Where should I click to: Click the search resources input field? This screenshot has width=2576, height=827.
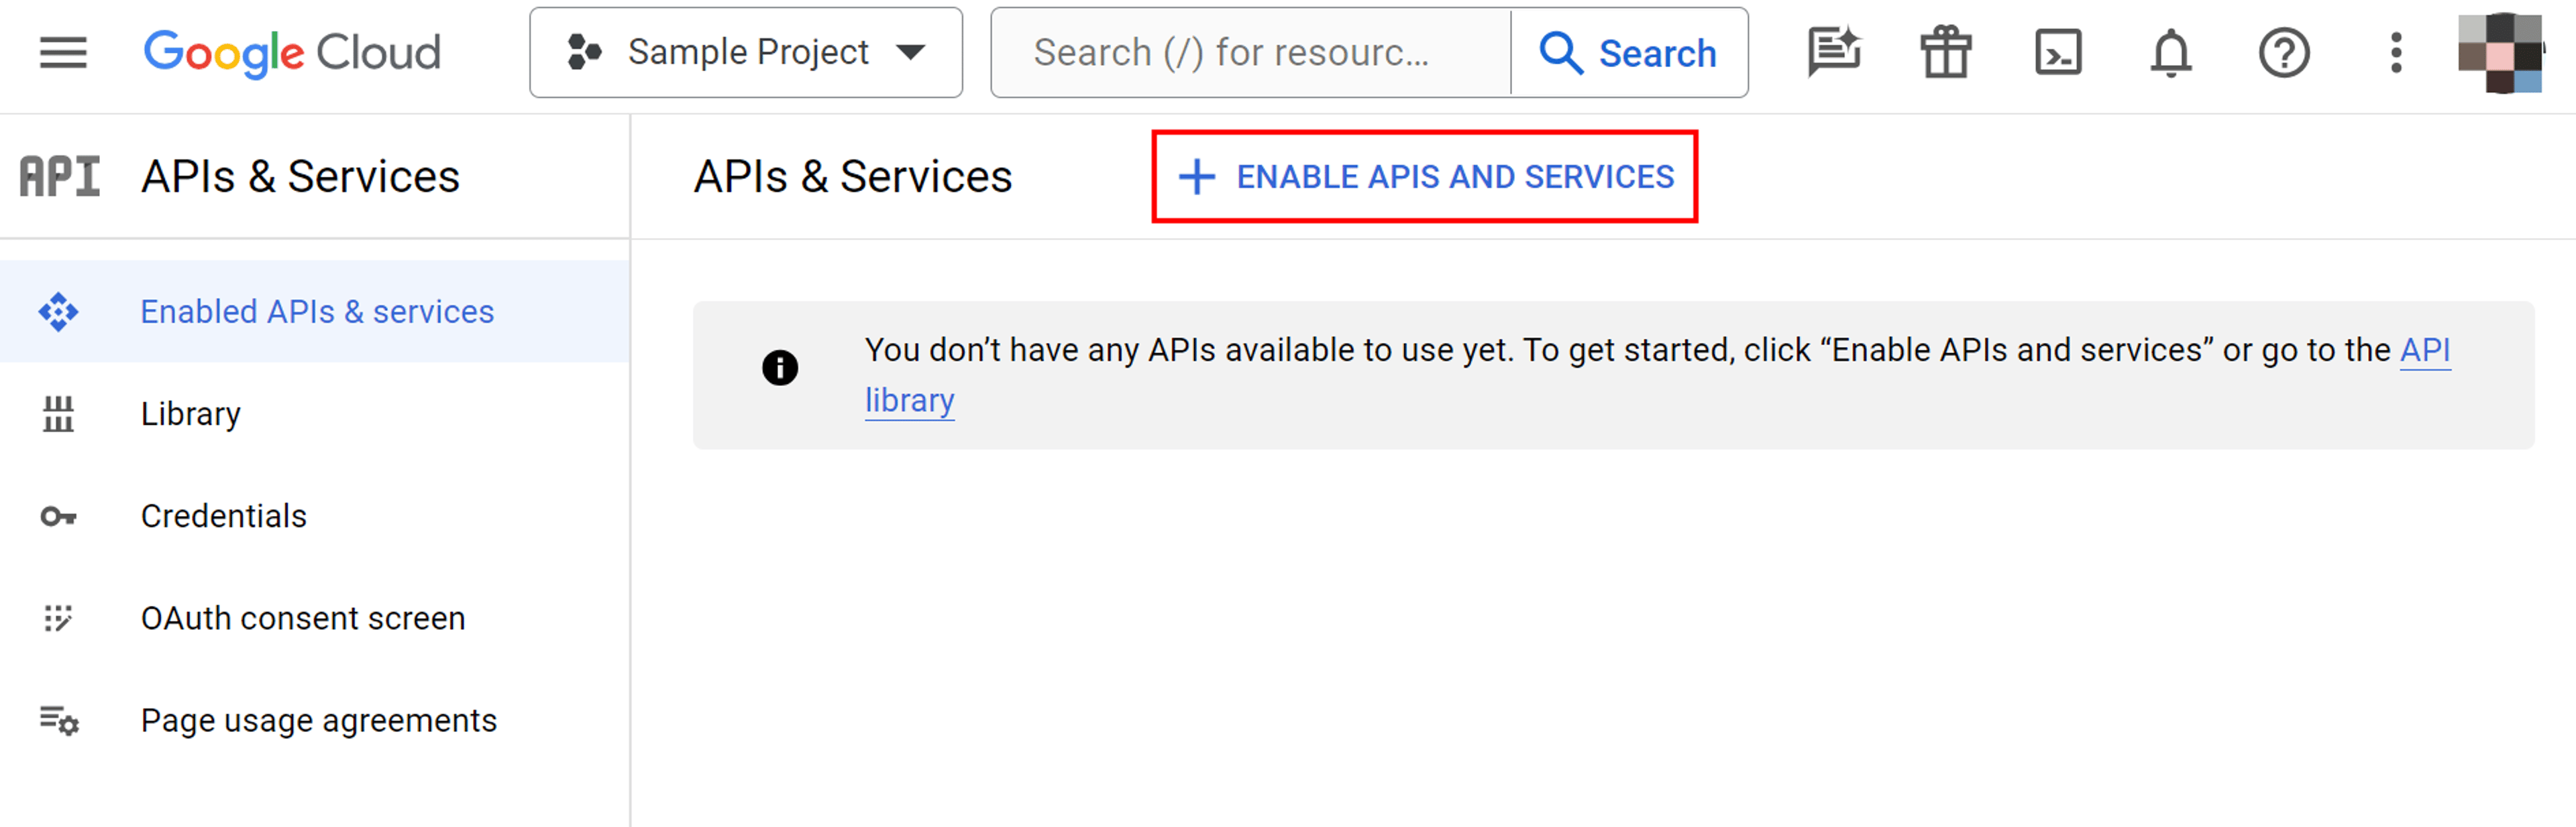(1250, 53)
